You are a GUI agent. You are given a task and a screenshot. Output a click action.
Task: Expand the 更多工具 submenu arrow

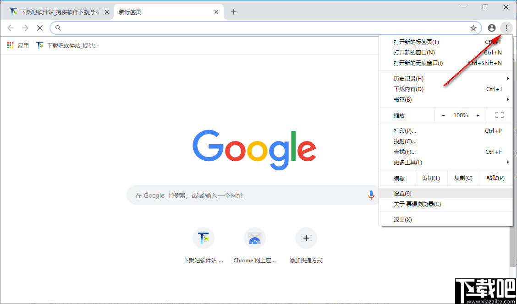pyautogui.click(x=508, y=162)
